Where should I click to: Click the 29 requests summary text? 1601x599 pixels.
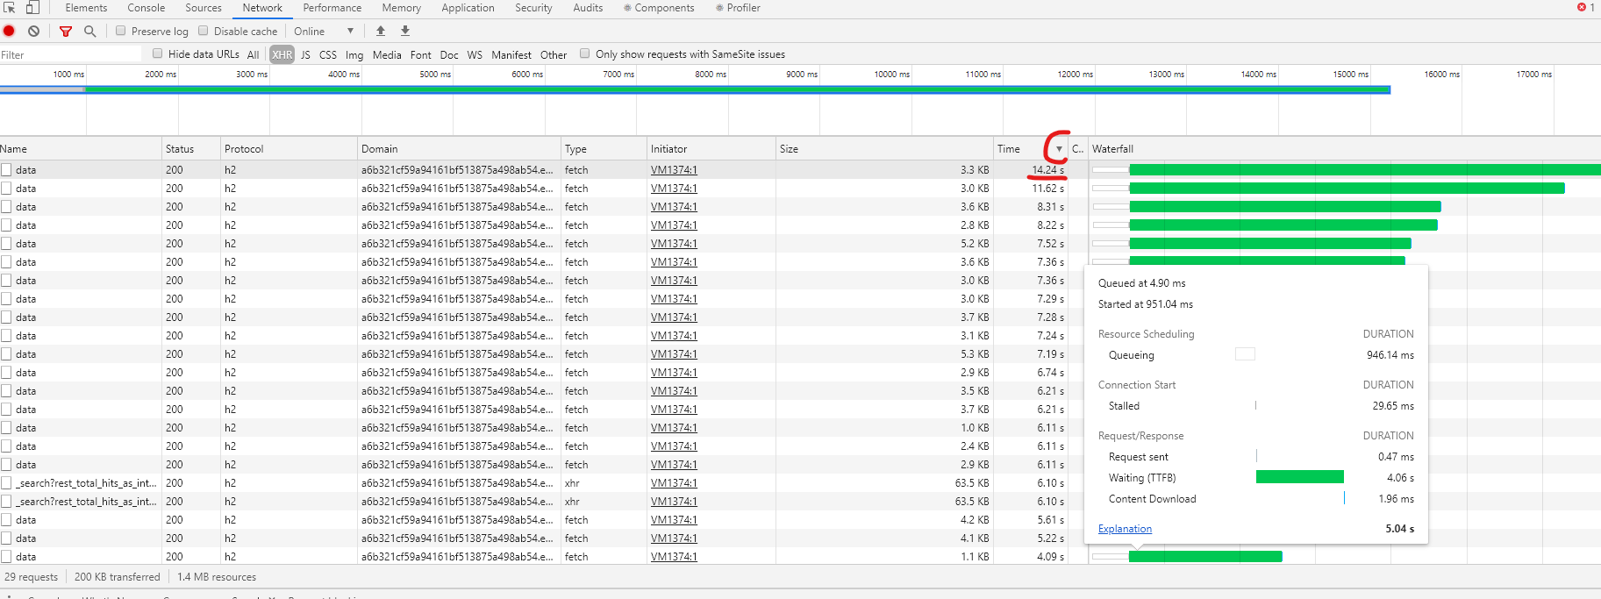(32, 577)
